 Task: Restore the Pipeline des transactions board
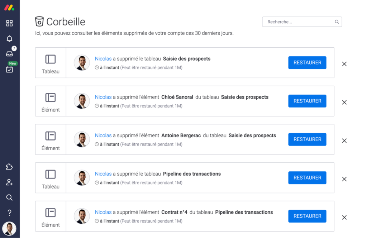tap(307, 178)
